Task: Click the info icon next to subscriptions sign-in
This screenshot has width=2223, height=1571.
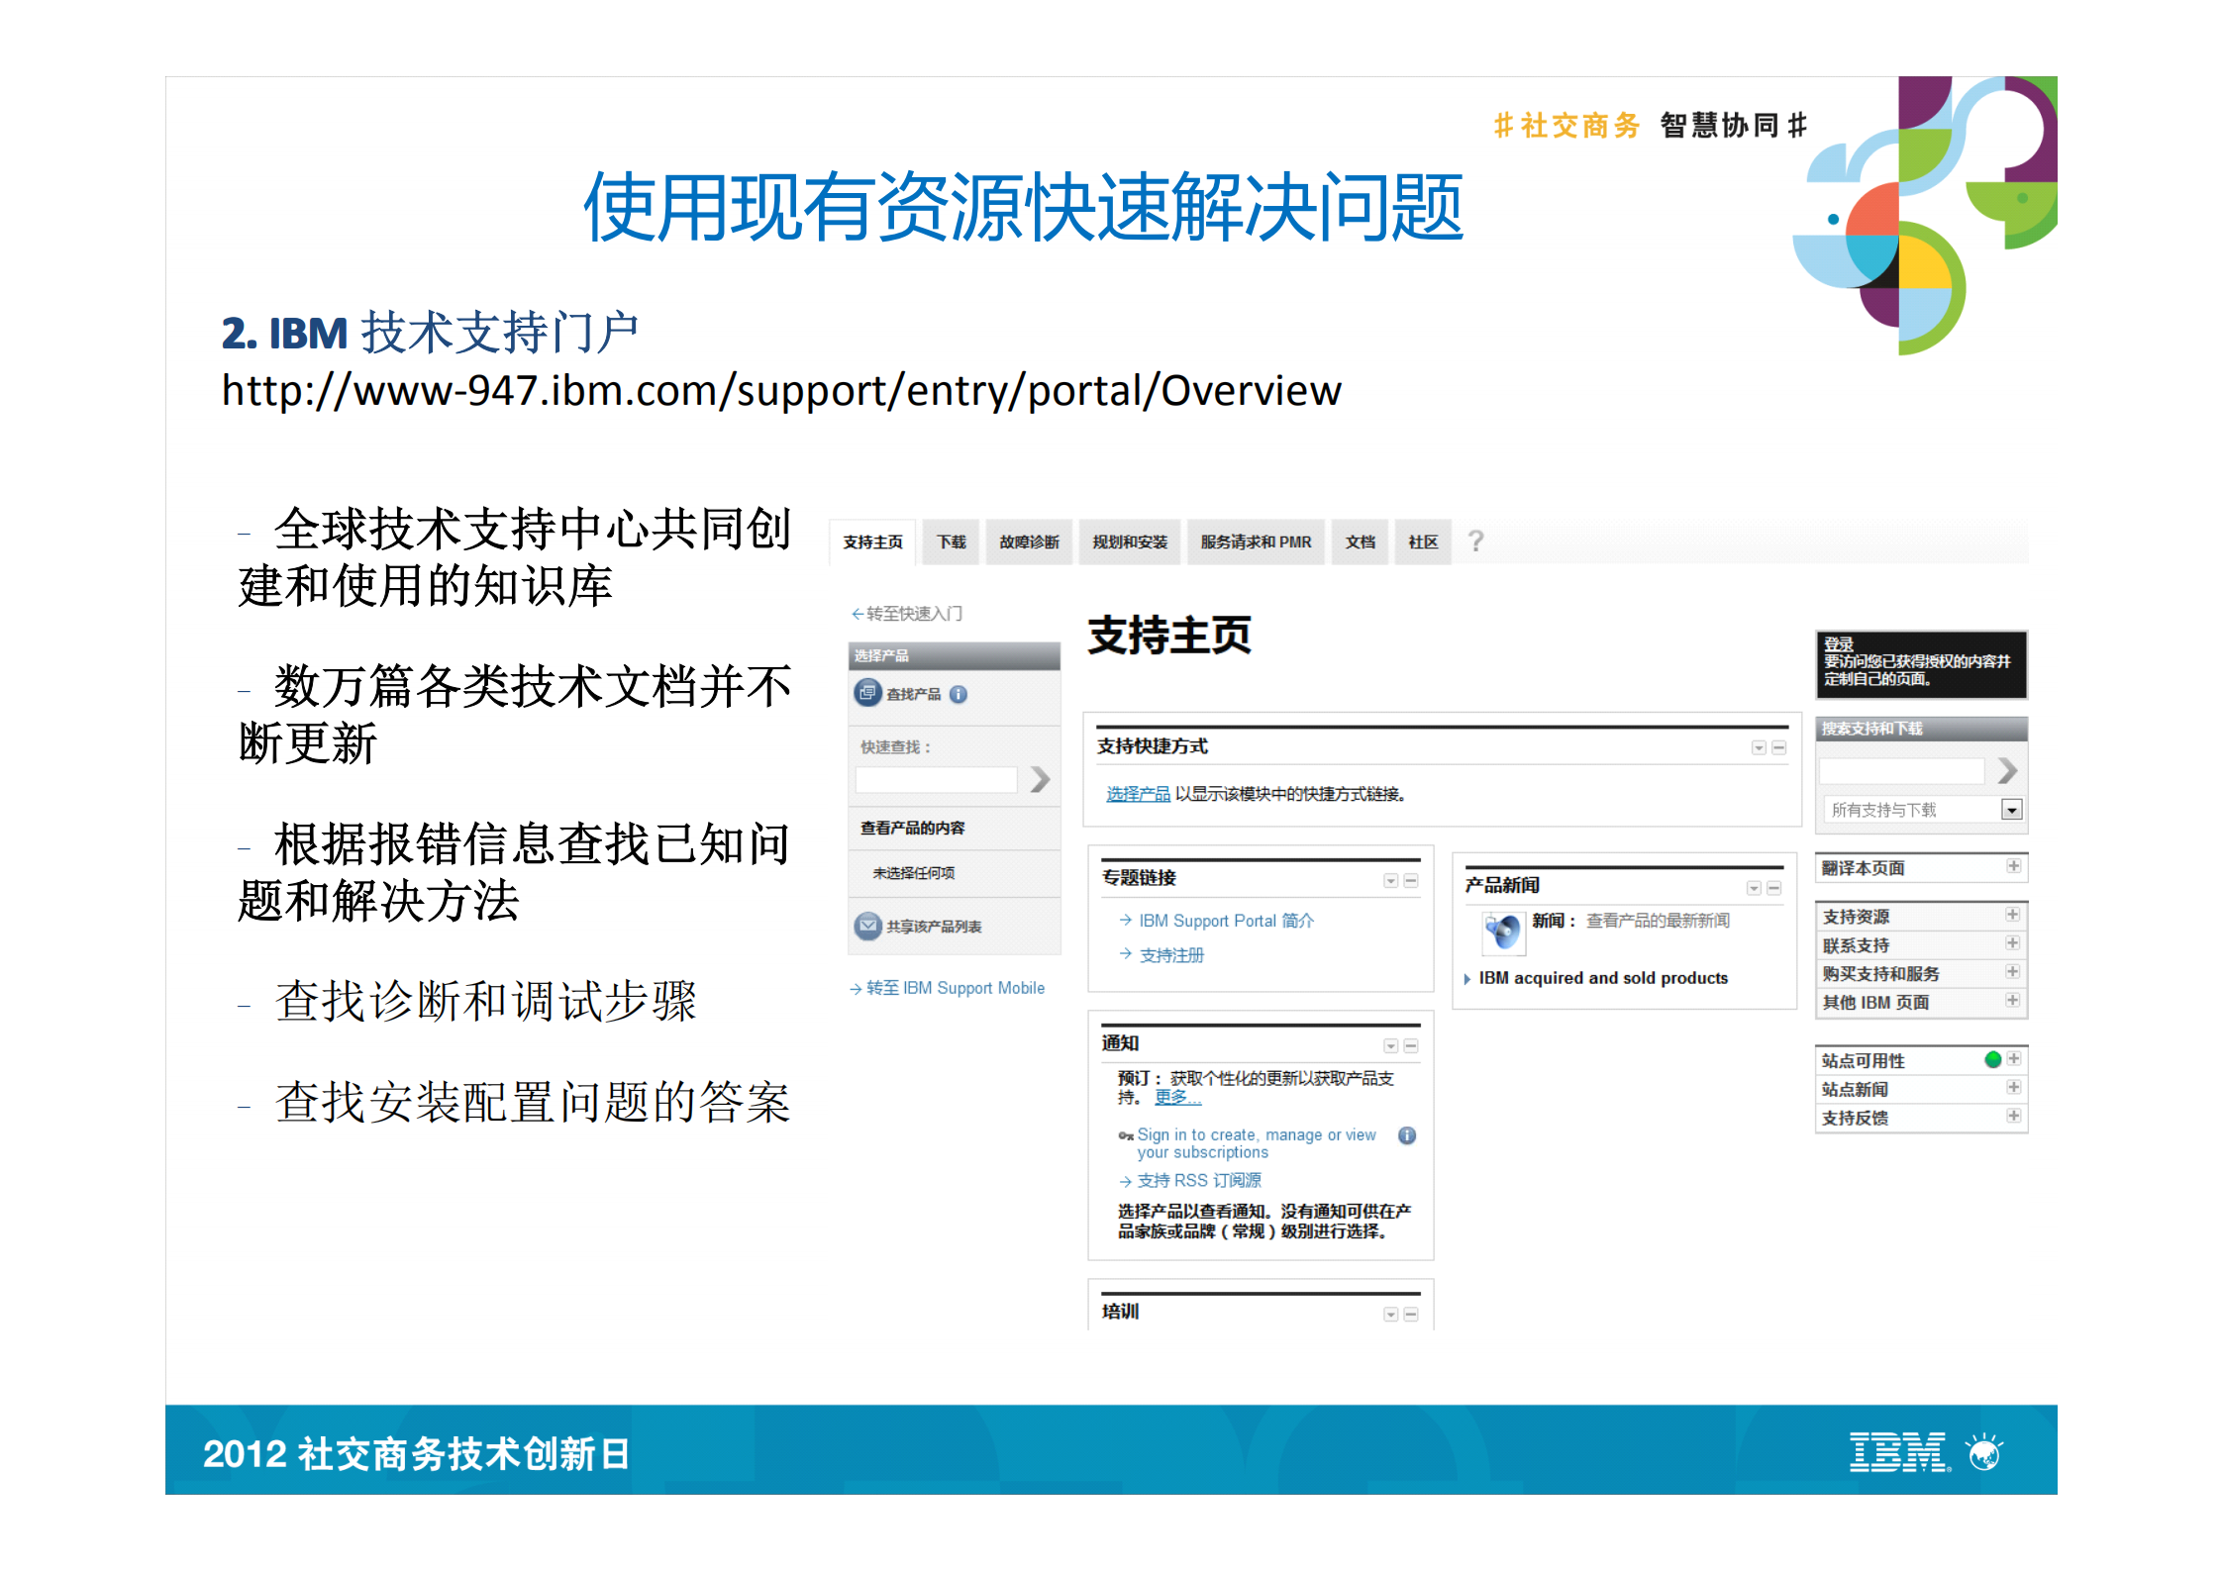Action: coord(1405,1134)
